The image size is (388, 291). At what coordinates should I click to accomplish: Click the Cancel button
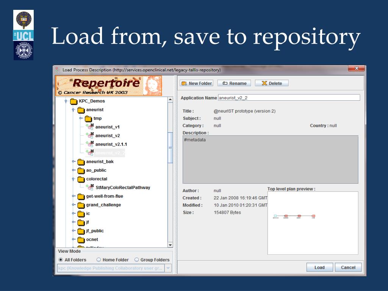tap(348, 268)
